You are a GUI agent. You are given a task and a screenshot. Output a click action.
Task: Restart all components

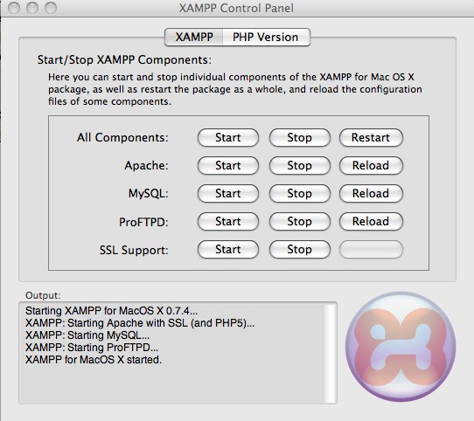click(x=371, y=138)
